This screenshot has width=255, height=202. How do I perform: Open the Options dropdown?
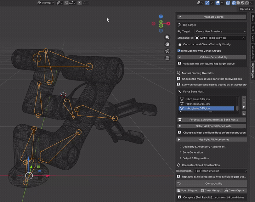pyautogui.click(x=246, y=9)
